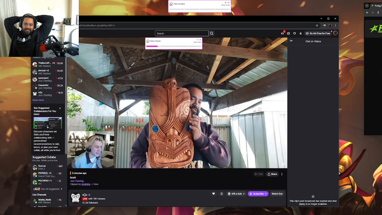Image resolution: width=382 pixels, height=215 pixels.
Task: Open tab list dropdown in right window
Action: (367, 5)
